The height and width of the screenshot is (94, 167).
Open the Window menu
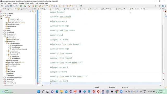coord(41,3)
